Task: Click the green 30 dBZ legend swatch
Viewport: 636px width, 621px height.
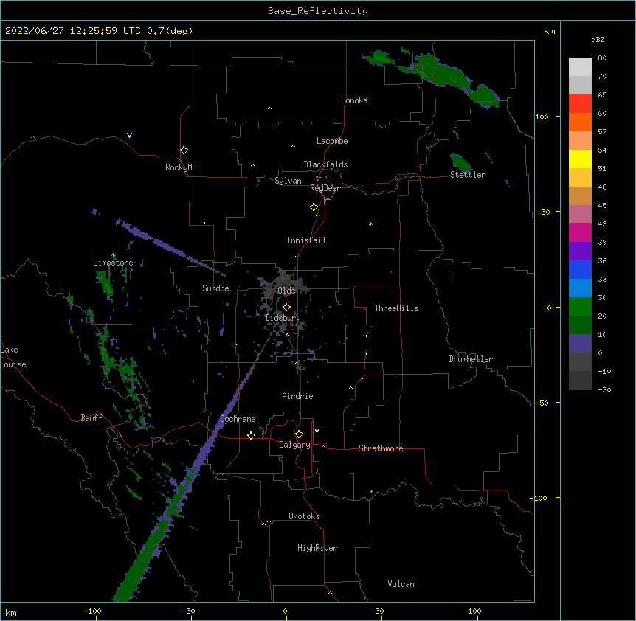Action: (x=580, y=307)
